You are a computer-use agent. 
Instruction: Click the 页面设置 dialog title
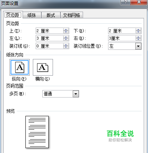[10, 3]
